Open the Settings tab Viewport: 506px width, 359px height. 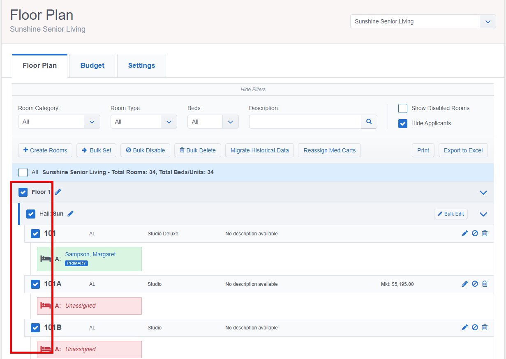[142, 65]
